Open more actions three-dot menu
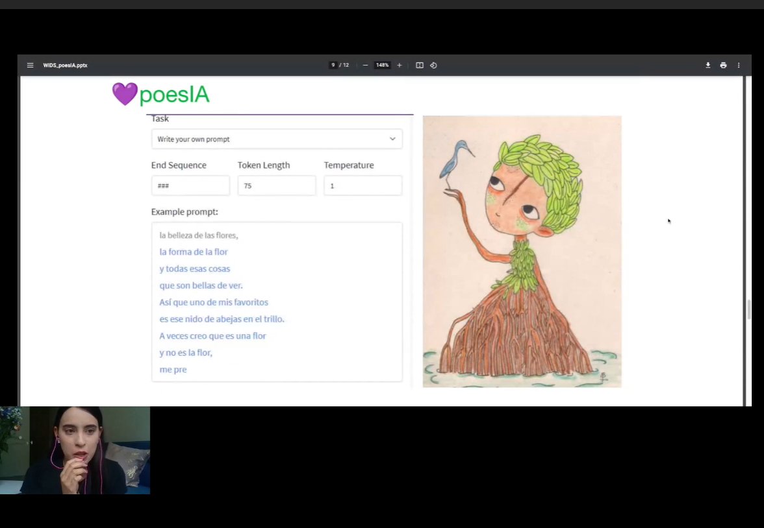 point(739,66)
